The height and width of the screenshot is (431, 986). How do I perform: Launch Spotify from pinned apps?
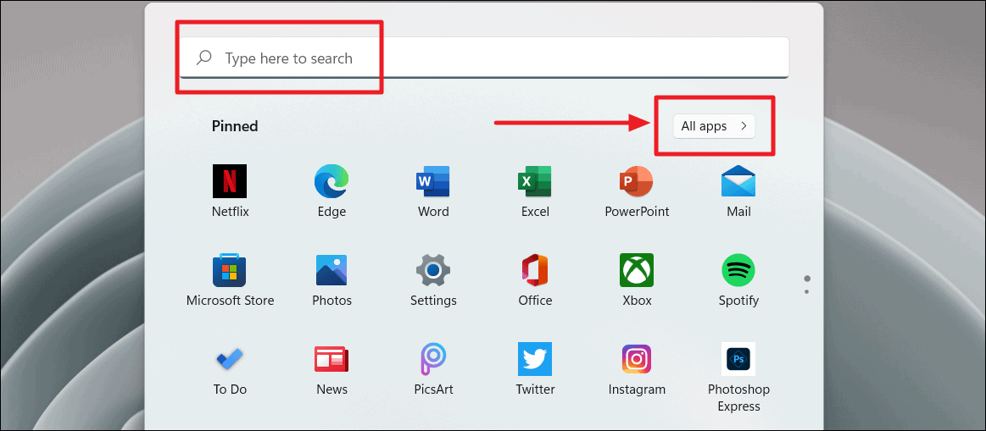pyautogui.click(x=738, y=270)
